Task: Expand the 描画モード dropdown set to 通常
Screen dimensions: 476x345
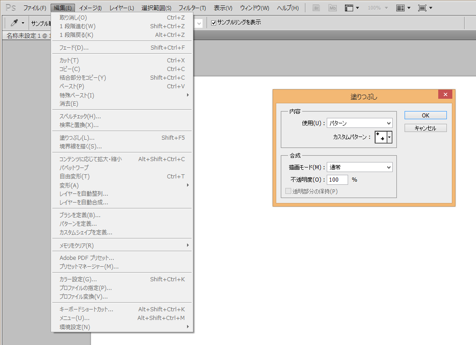Action: 360,167
